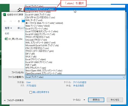Click the 保存(S) button
Viewport: 128px width, 106px height.
click(x=96, y=100)
